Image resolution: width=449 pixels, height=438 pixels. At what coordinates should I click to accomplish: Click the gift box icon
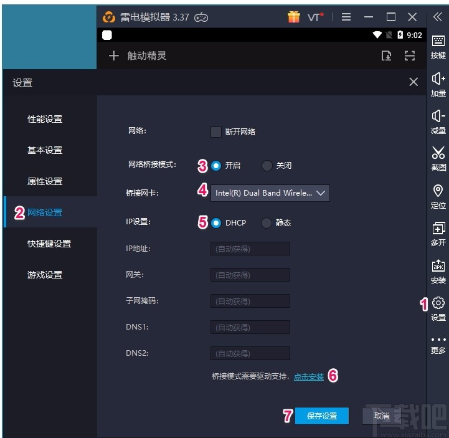(293, 17)
